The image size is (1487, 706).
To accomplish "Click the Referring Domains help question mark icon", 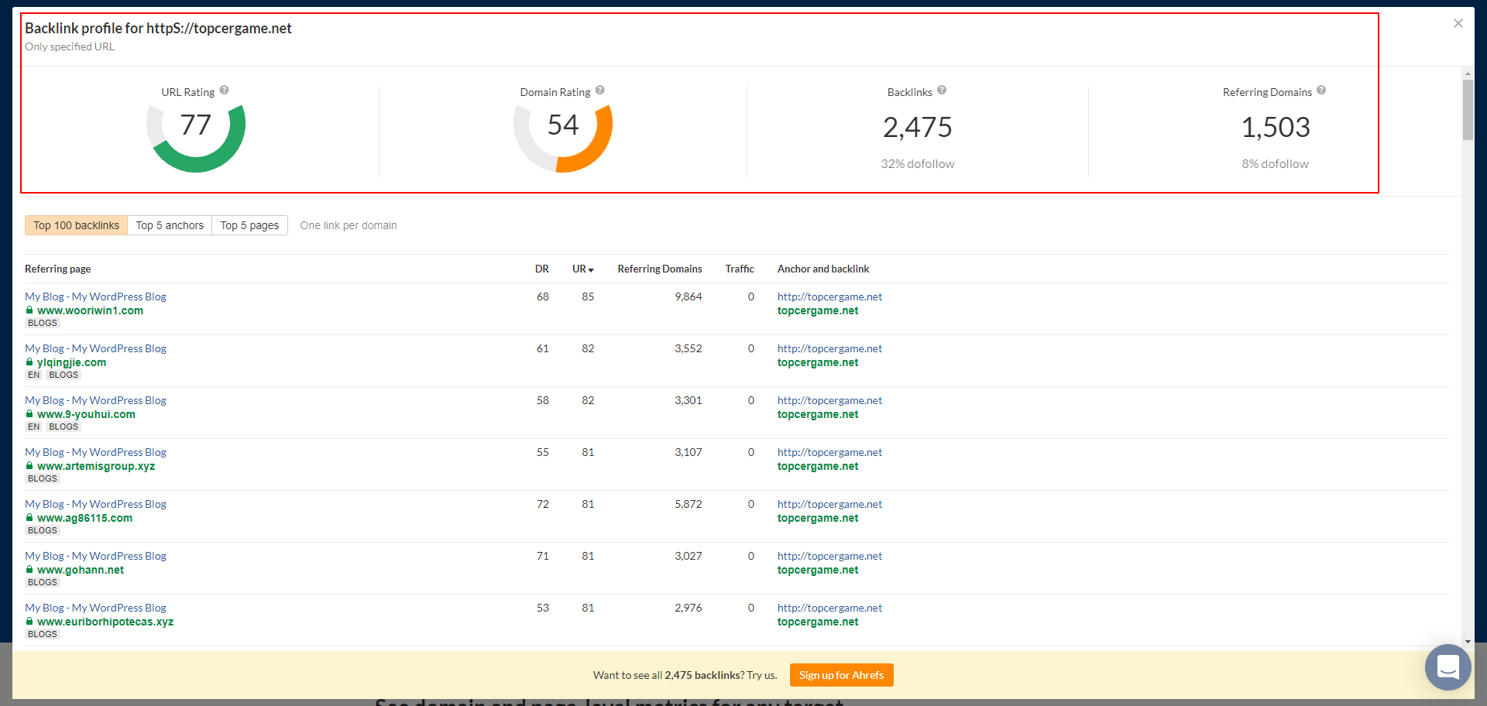I will click(1321, 91).
